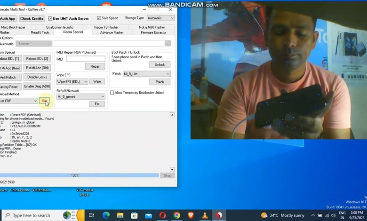Open VLC media player from the taskbar

pyautogui.click(x=205, y=215)
